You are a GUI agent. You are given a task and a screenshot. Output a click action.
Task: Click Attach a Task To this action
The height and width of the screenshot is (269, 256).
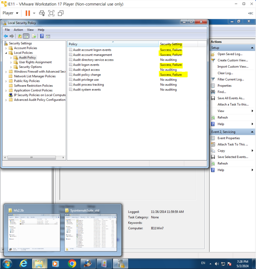coord(233,104)
